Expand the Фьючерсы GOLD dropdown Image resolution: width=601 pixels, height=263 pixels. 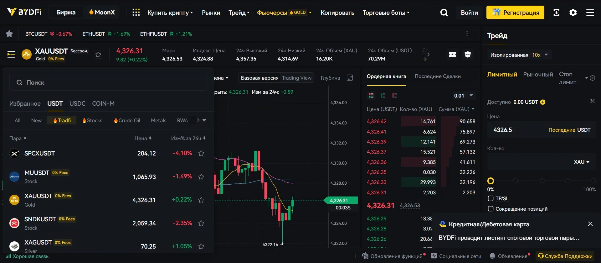(284, 13)
